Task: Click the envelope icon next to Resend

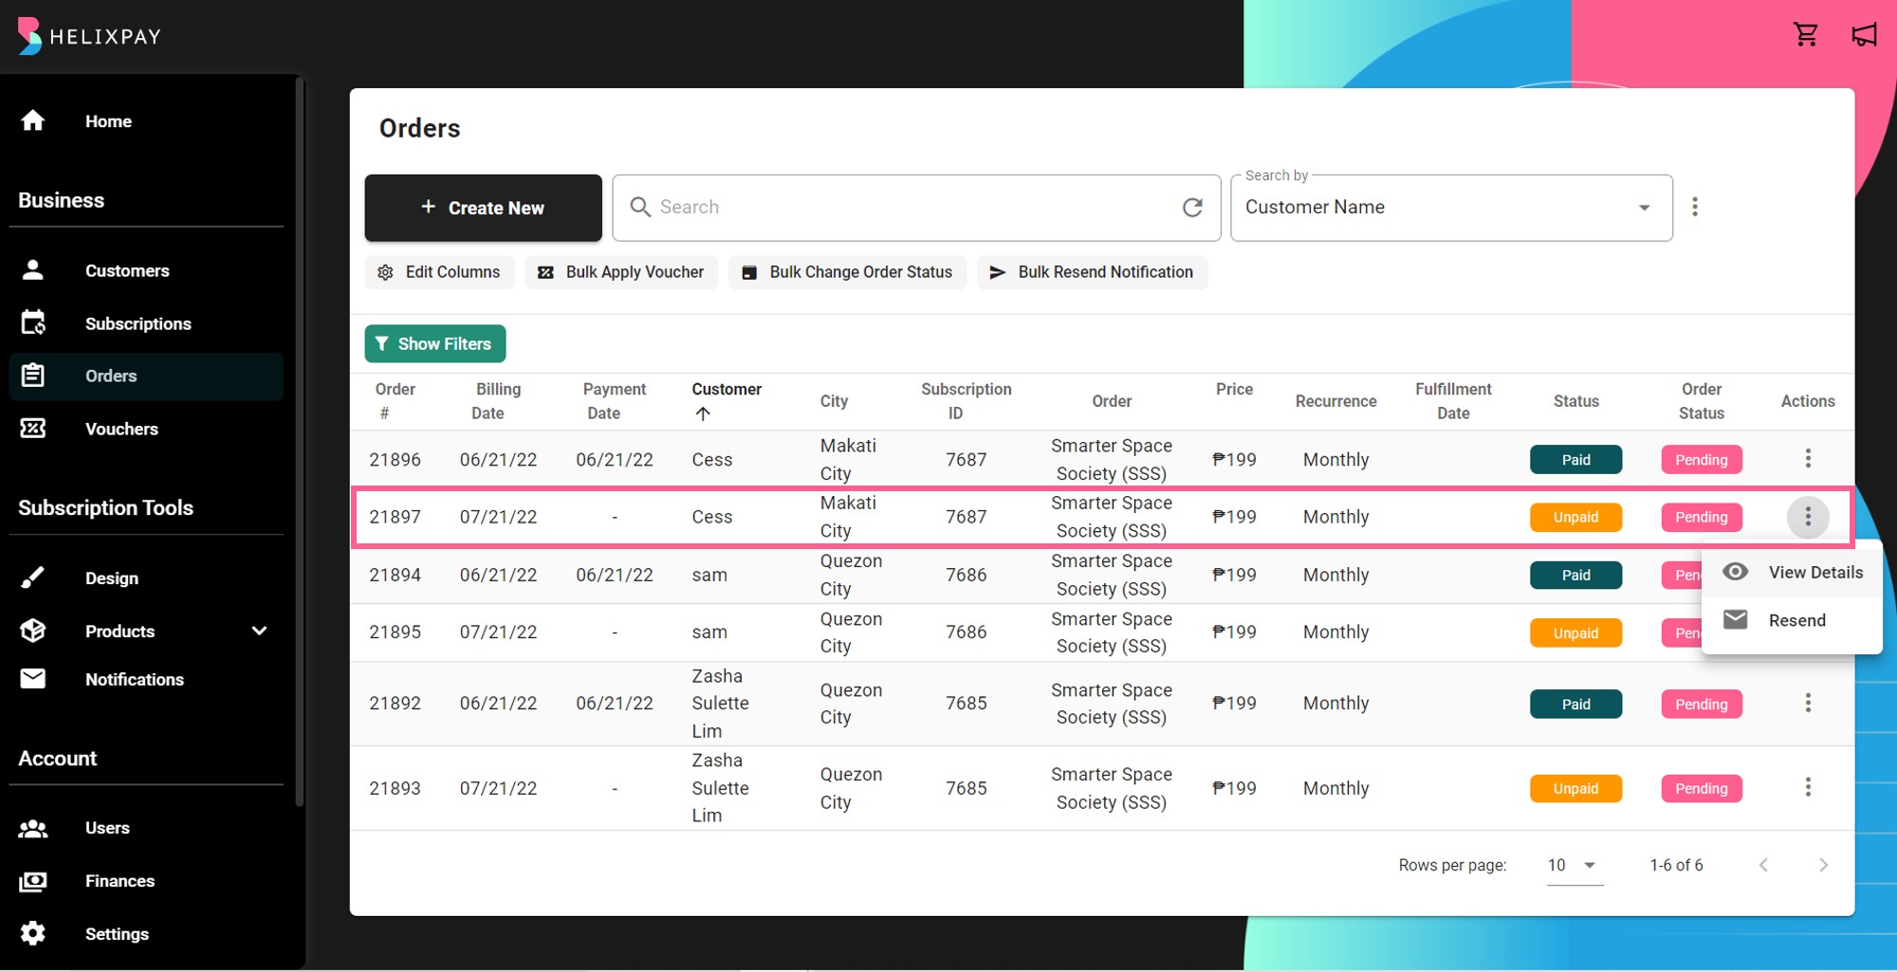Action: pyautogui.click(x=1735, y=619)
